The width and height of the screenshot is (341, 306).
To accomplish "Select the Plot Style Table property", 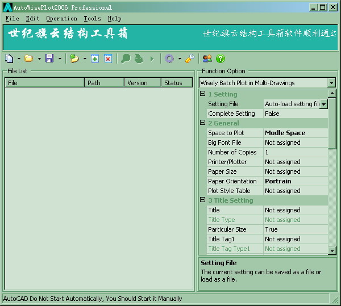I will click(x=267, y=191).
